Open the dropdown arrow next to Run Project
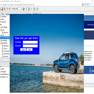 pos(33,9)
